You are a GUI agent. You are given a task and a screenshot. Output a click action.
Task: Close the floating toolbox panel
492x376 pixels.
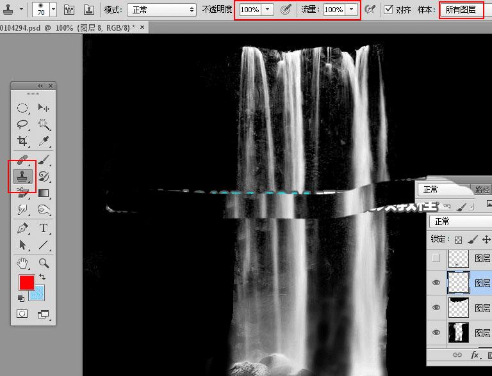[51, 86]
